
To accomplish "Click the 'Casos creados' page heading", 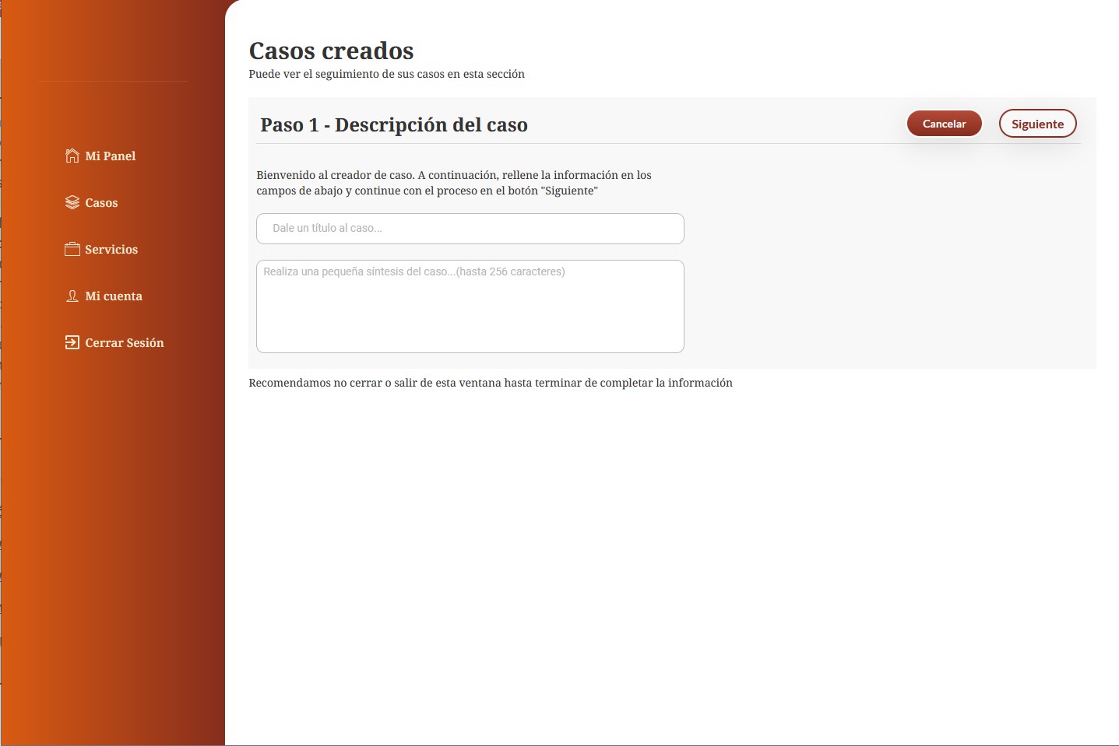I will [x=331, y=51].
